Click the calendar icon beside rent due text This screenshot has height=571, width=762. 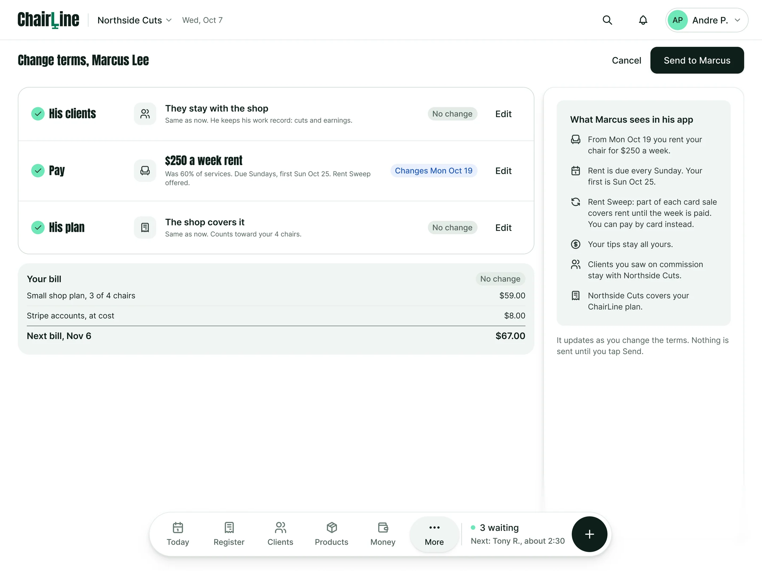click(575, 171)
